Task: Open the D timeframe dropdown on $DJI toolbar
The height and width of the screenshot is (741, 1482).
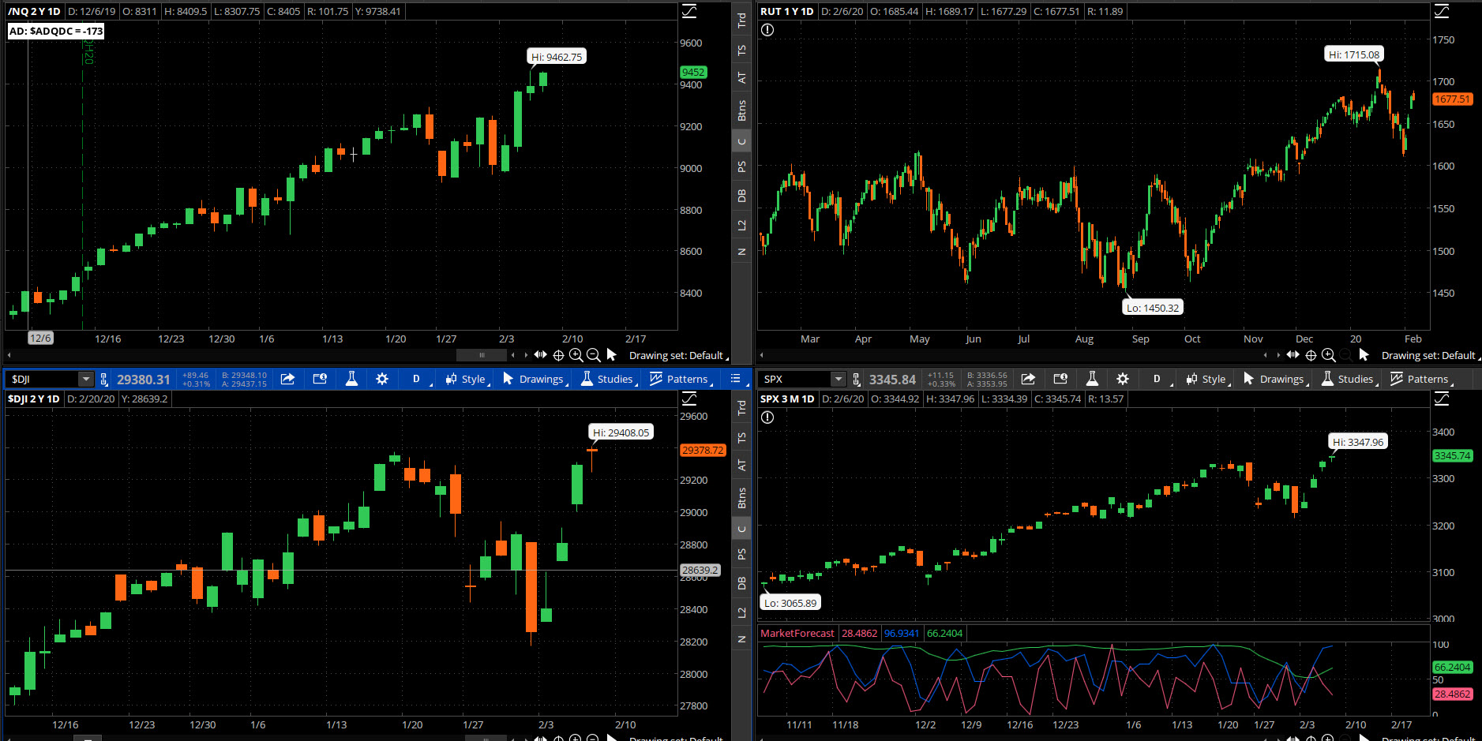Action: tap(418, 379)
